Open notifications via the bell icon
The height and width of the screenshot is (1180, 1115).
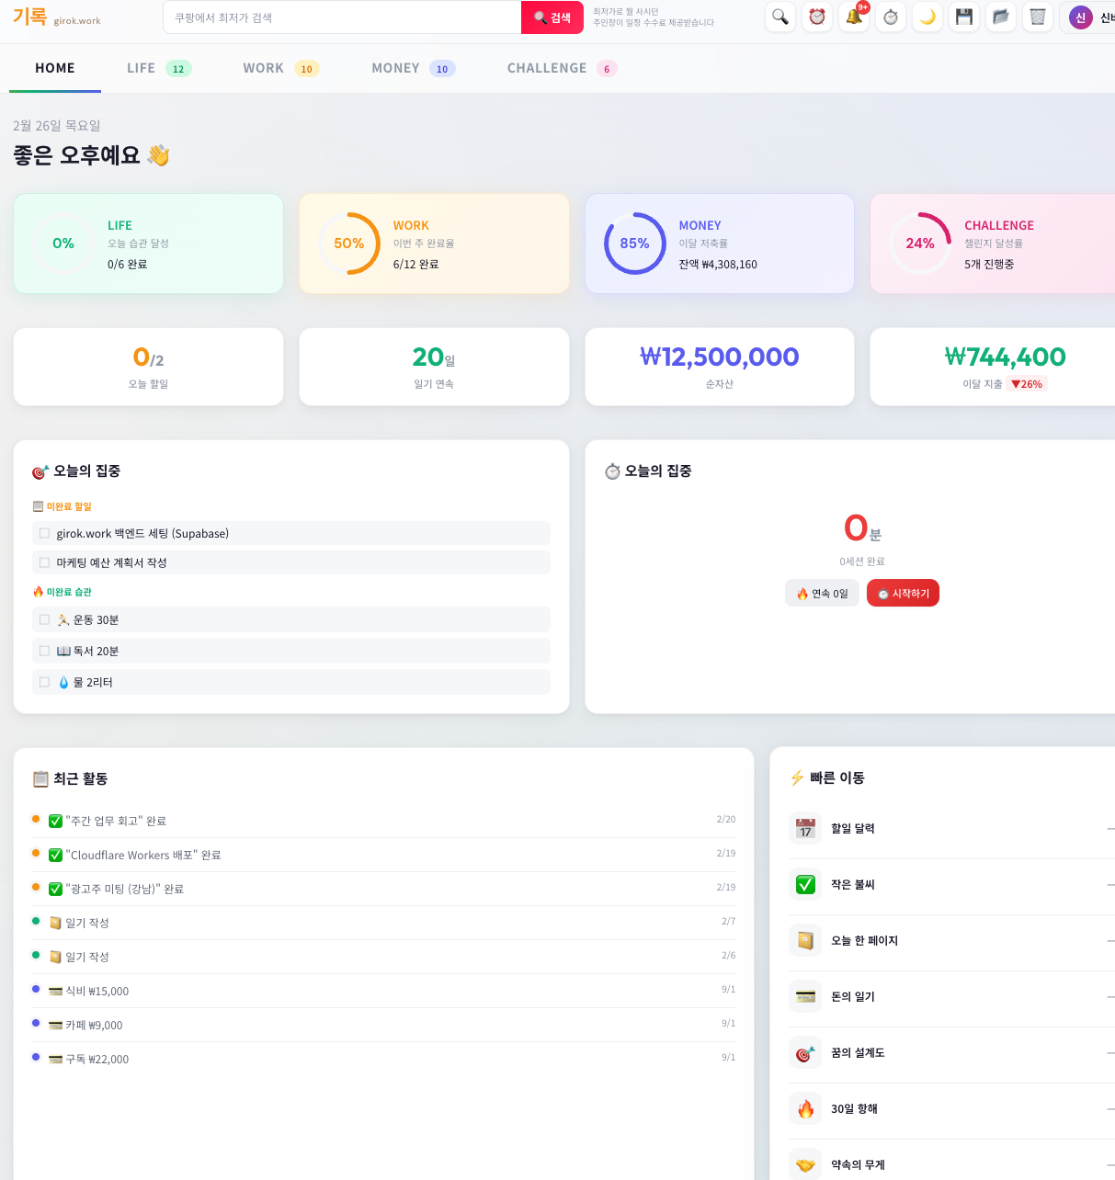[853, 17]
